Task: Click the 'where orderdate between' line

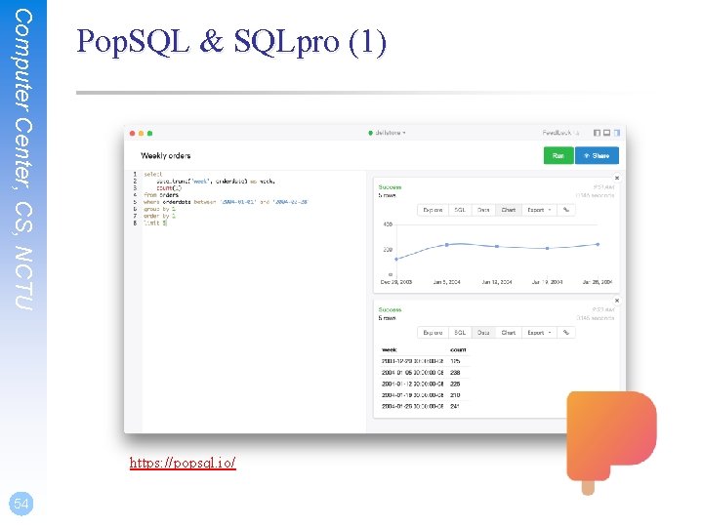Action: click(x=226, y=202)
